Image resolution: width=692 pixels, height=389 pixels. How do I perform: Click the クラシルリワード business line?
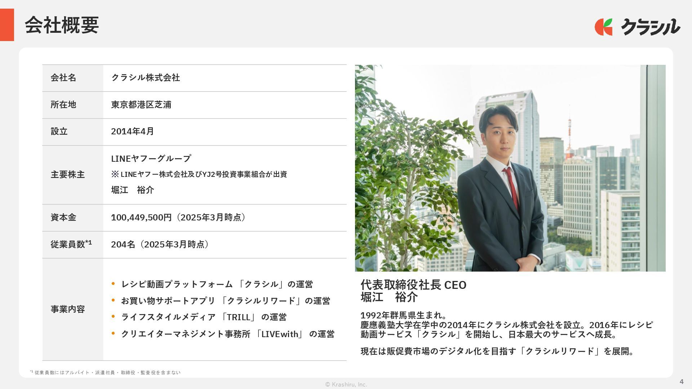click(x=225, y=301)
